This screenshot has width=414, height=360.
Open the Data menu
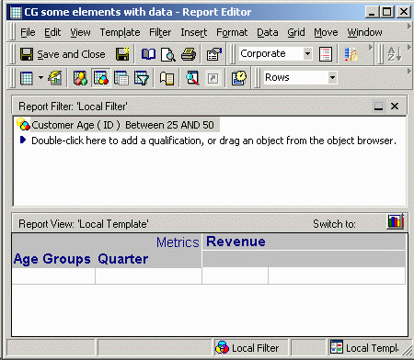[268, 32]
